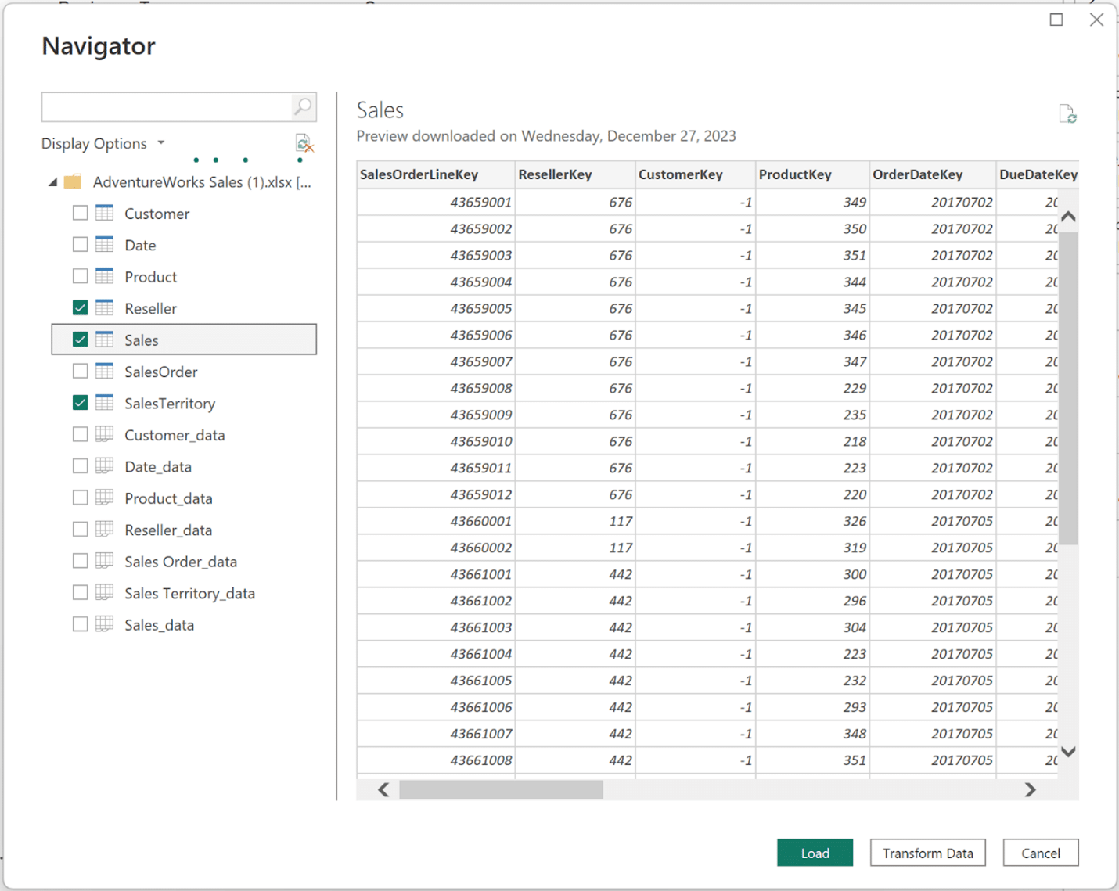
Task: Select the AdventureWorks Sales (1).xlsx label
Action: click(x=202, y=182)
